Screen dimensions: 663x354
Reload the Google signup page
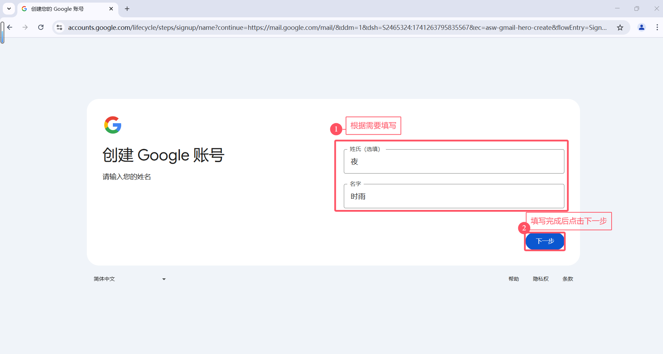(x=41, y=27)
